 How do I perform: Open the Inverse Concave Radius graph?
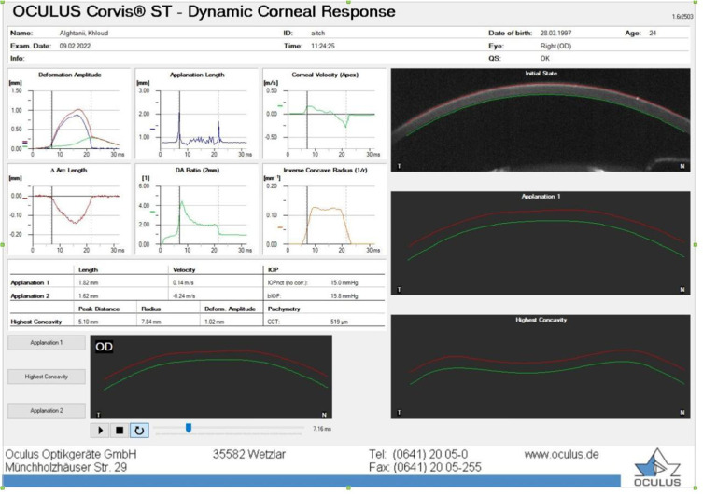point(324,210)
